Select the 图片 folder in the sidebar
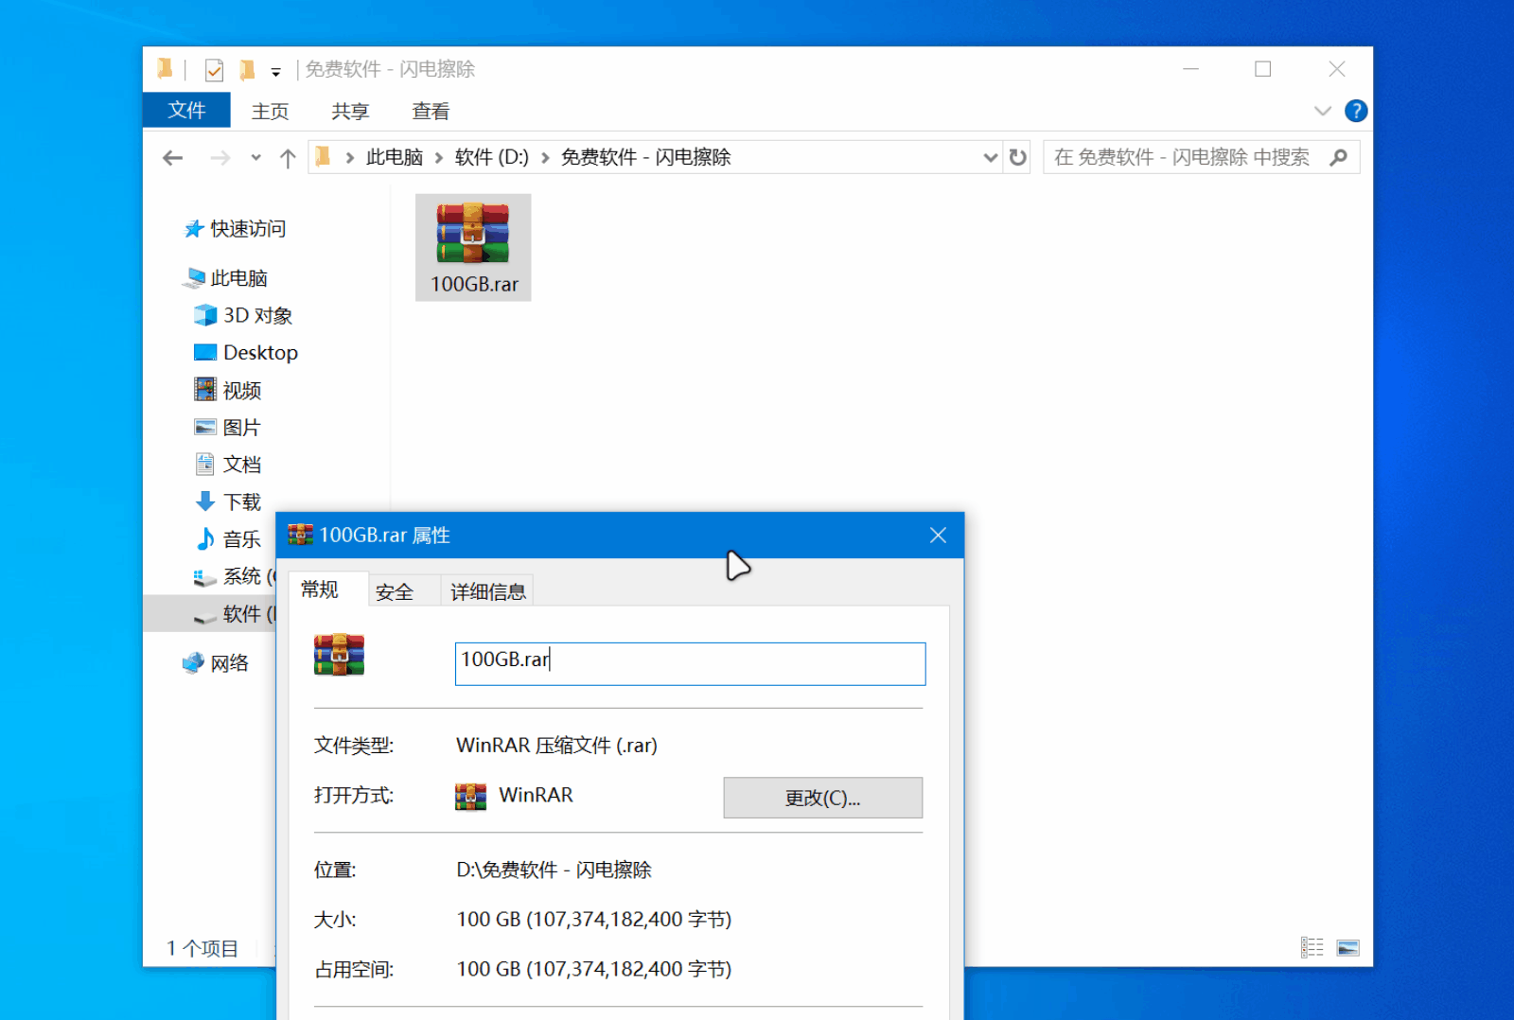 (x=242, y=427)
